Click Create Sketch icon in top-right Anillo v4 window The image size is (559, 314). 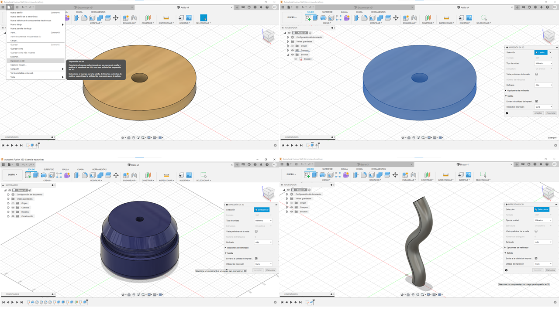[x=308, y=18]
